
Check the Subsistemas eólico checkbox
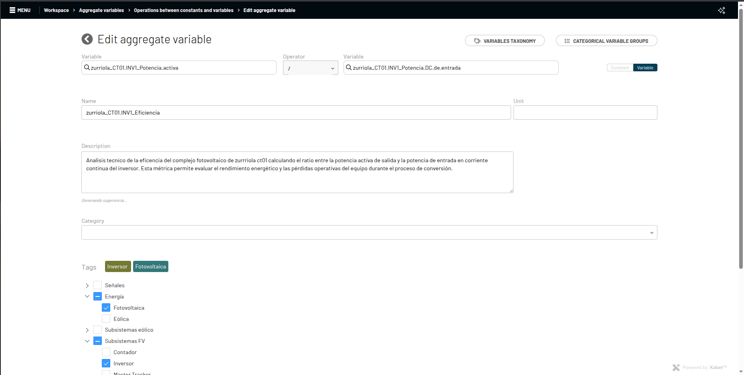point(97,330)
